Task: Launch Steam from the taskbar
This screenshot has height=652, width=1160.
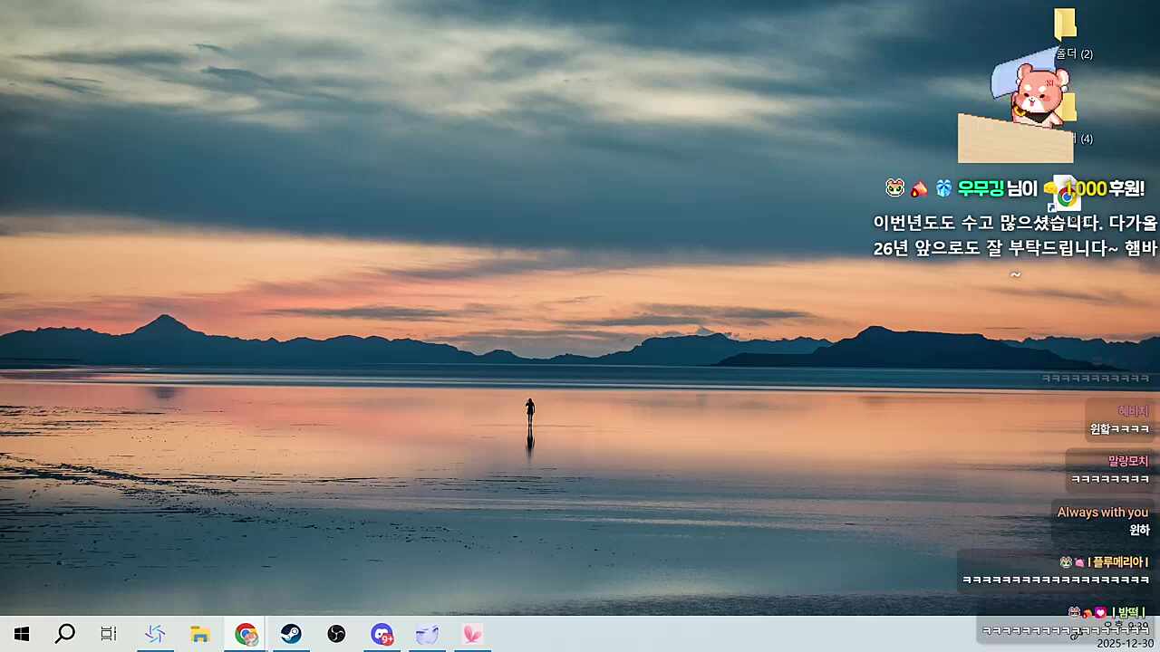Action: 290,634
